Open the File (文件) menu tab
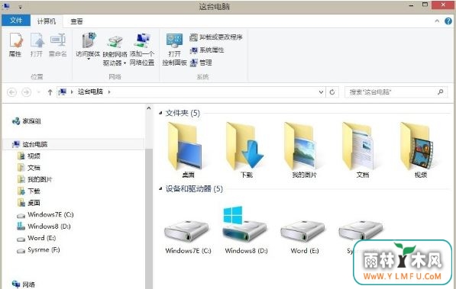This screenshot has height=289, width=456. coord(16,21)
